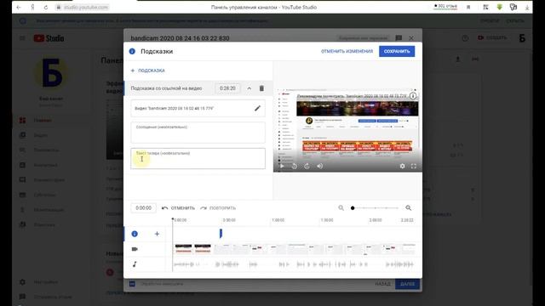Click the ДАЛЕЕ next button
The height and width of the screenshot is (306, 545).
tap(407, 284)
